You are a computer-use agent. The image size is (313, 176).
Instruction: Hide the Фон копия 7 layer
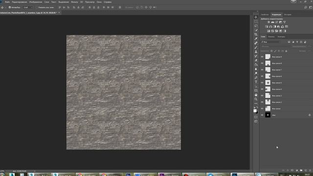pyautogui.click(x=262, y=70)
